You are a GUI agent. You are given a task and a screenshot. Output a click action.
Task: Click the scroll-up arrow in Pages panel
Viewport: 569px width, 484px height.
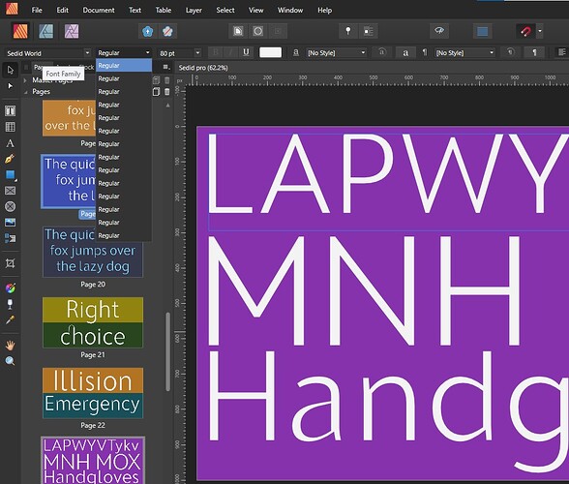point(167,106)
